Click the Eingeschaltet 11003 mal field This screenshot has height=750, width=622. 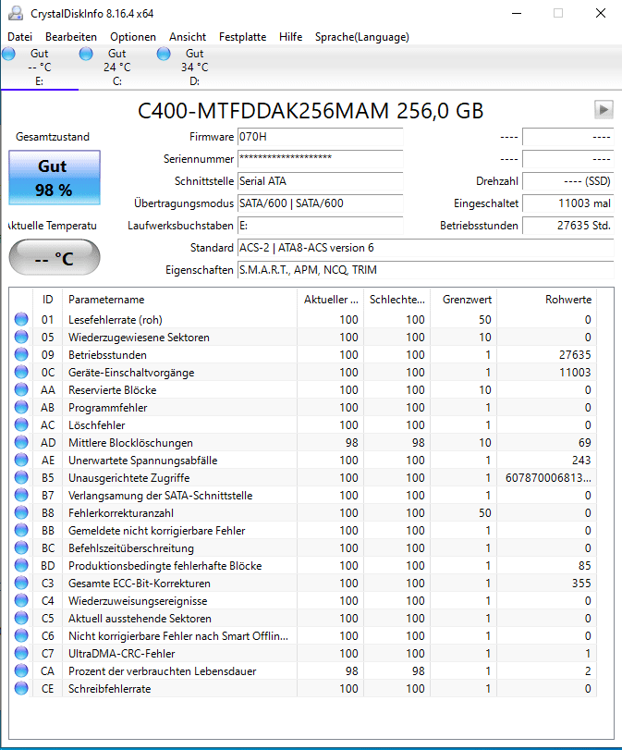tap(568, 203)
